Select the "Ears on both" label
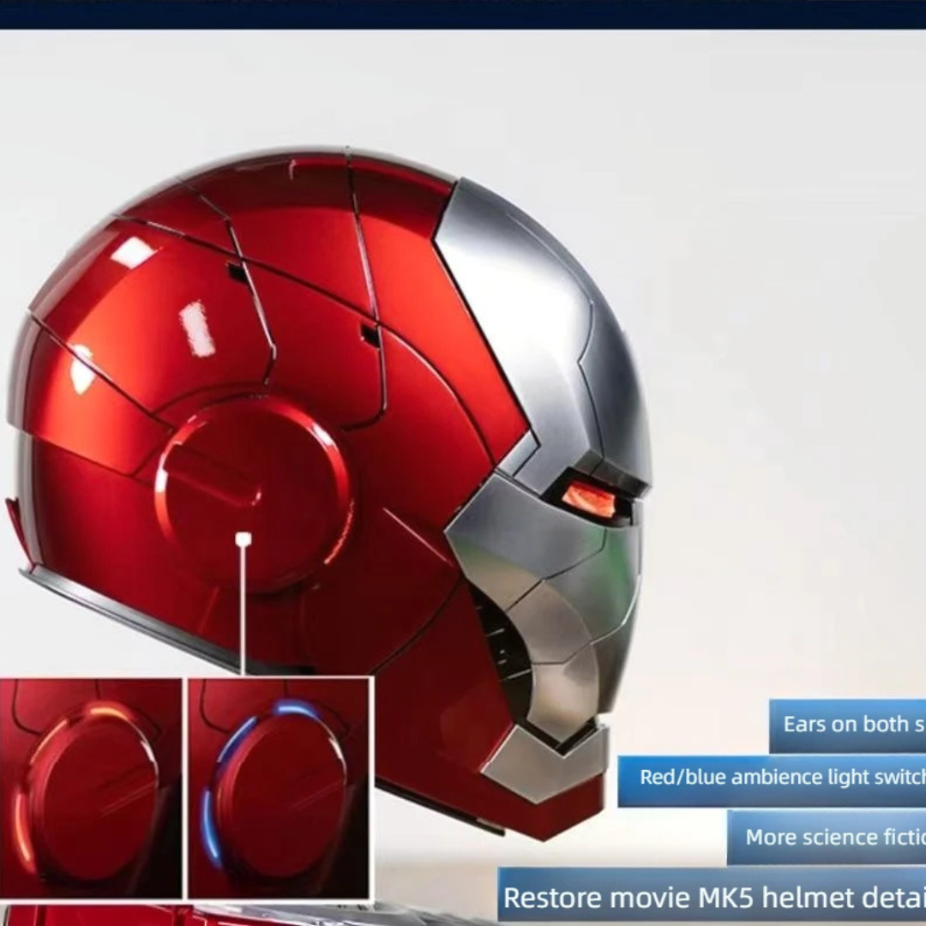Image resolution: width=926 pixels, height=926 pixels. 847,725
